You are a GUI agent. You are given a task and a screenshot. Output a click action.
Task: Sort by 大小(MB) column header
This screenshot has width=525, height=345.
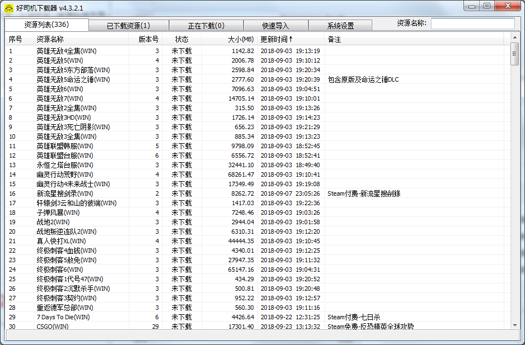tap(229, 39)
